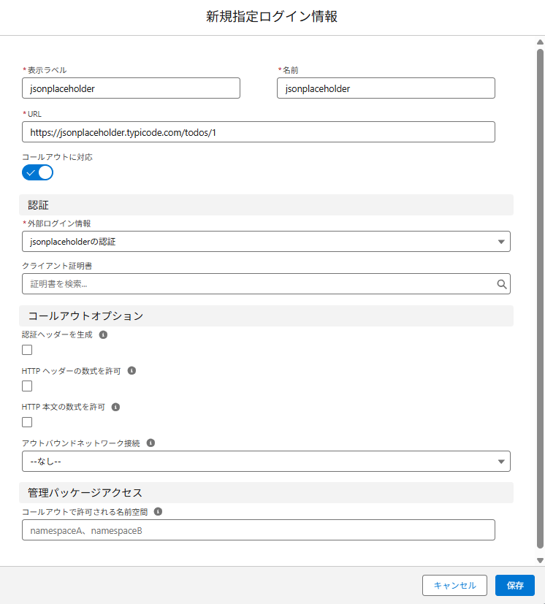The image size is (545, 604).
Task: Click the search magnifier in 証明書を検索 field
Action: tap(501, 284)
